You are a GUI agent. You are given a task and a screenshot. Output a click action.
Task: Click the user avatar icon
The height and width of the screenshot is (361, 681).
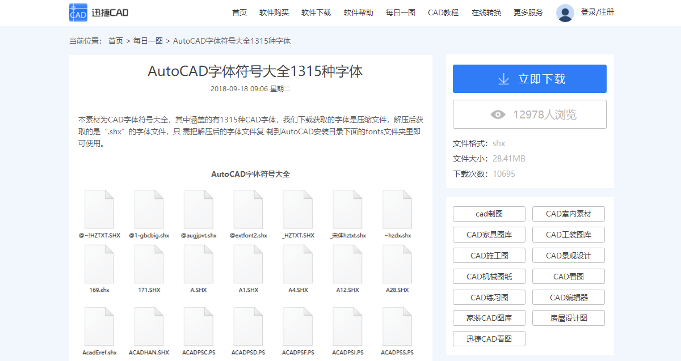[565, 12]
